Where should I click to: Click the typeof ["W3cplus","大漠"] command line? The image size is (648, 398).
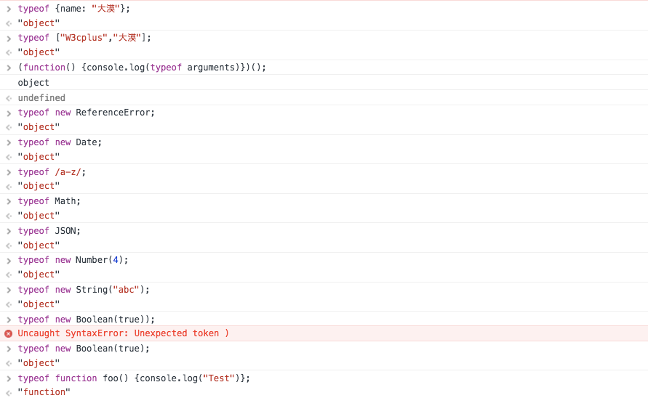pos(84,38)
